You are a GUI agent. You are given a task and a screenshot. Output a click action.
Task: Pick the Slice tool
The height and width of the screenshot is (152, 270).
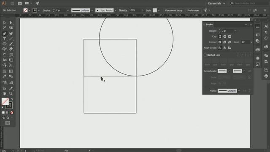pos(11,88)
